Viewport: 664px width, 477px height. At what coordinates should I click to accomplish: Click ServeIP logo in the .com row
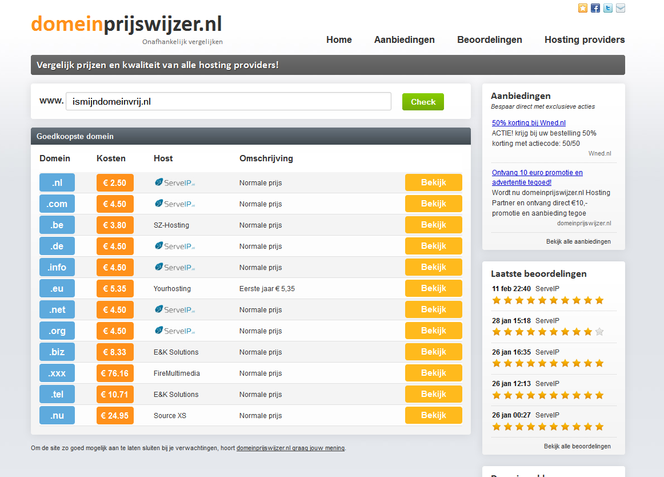(174, 204)
